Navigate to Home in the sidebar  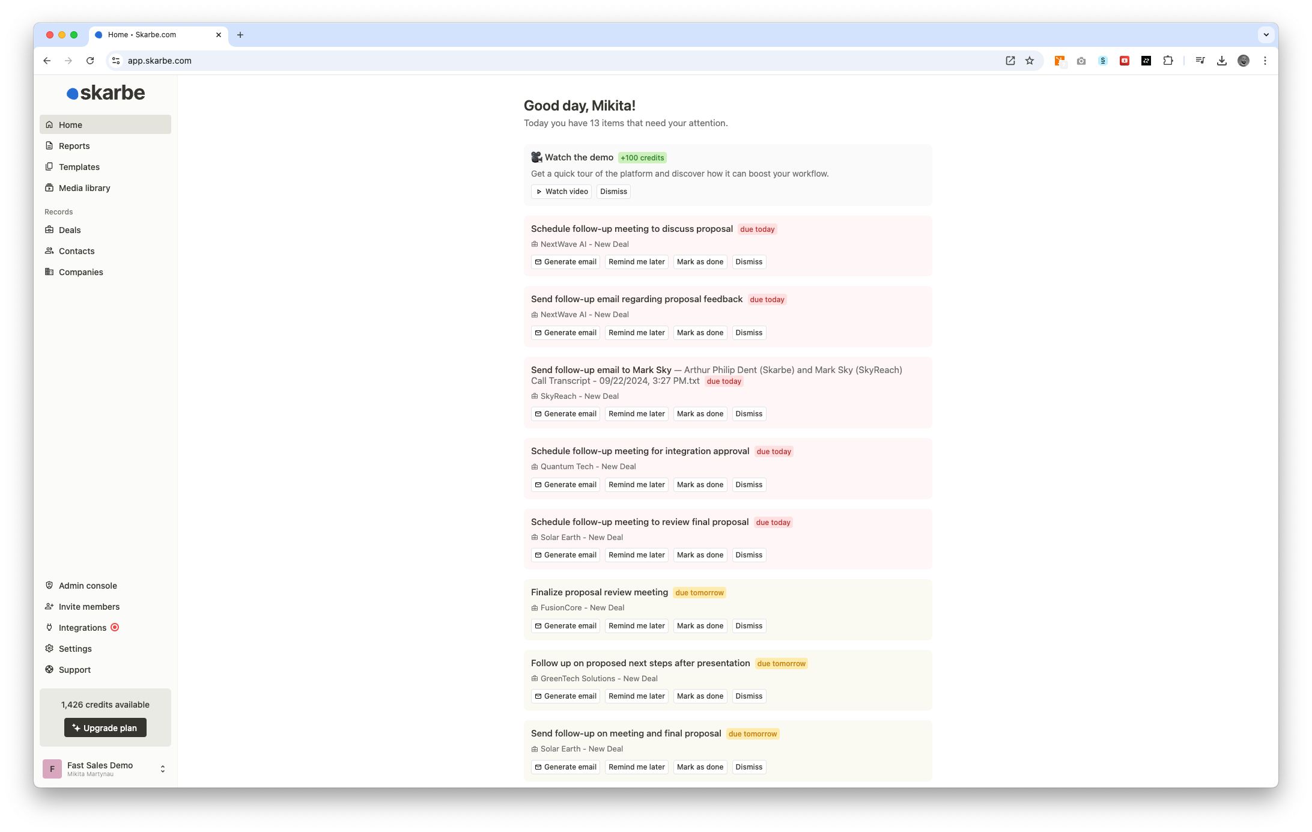click(70, 124)
